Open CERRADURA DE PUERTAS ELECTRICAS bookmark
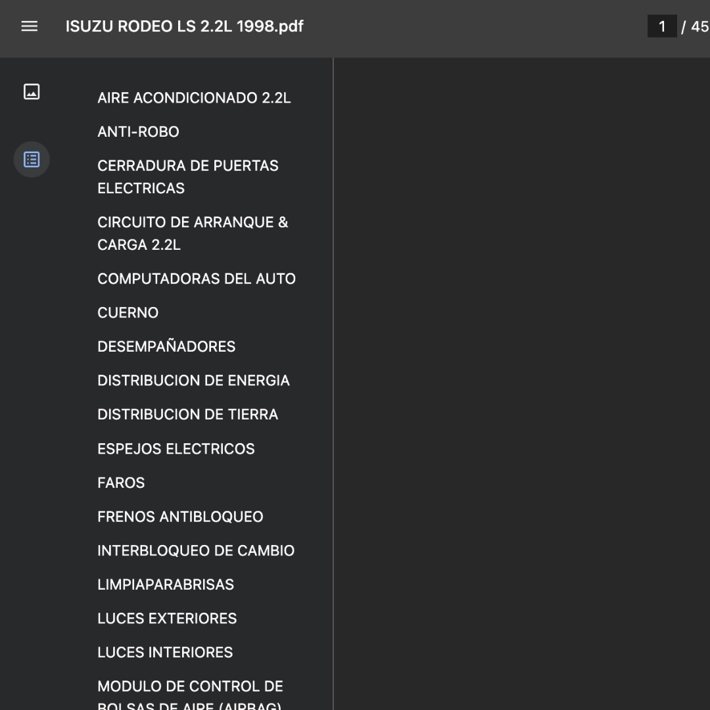The width and height of the screenshot is (710, 710). [x=187, y=177]
